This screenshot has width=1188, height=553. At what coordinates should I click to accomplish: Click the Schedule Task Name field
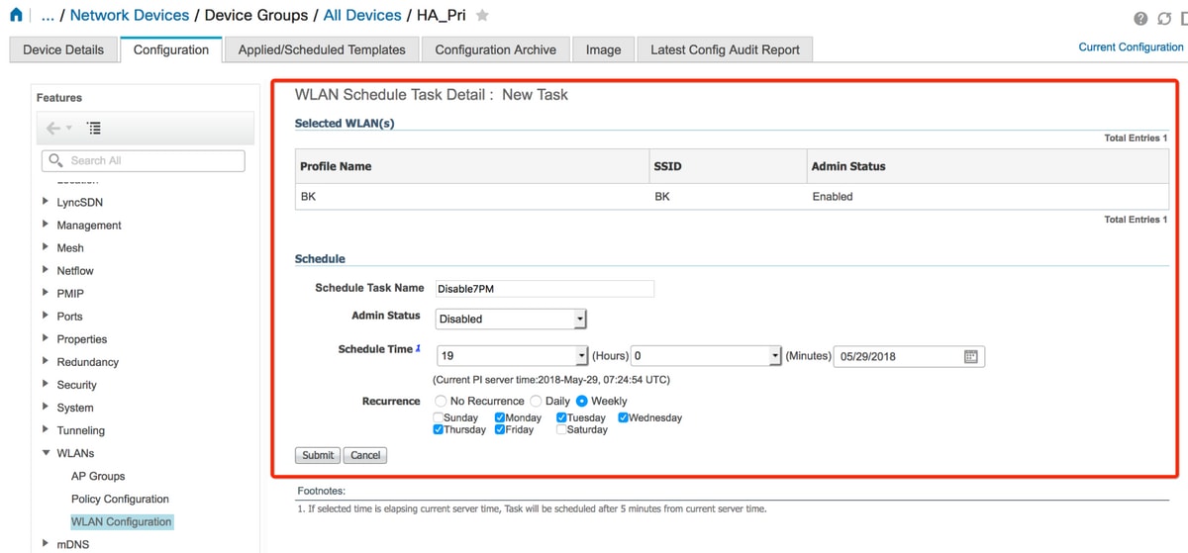[x=544, y=288]
